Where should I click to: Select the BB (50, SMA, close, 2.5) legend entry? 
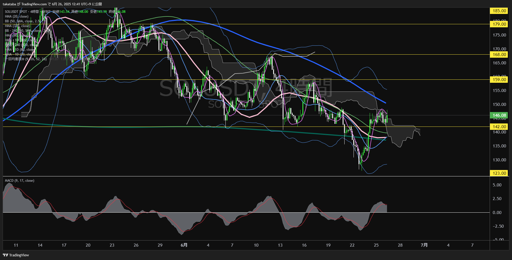22,21
